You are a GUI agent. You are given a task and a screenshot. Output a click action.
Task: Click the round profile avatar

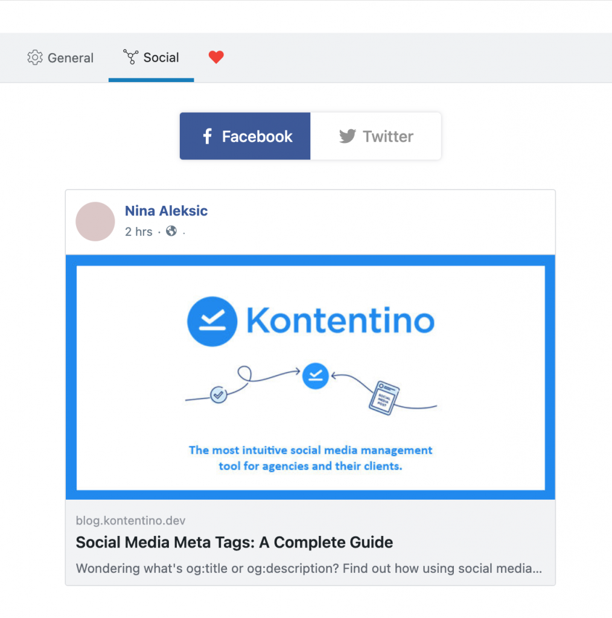pyautogui.click(x=95, y=221)
